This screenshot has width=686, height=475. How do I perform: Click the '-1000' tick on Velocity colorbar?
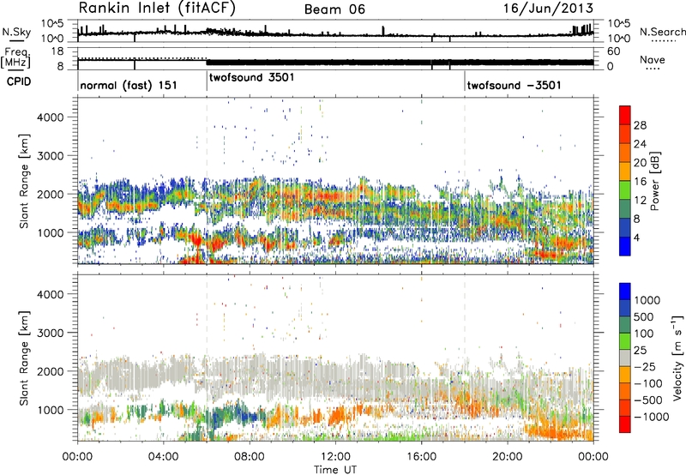coord(652,417)
